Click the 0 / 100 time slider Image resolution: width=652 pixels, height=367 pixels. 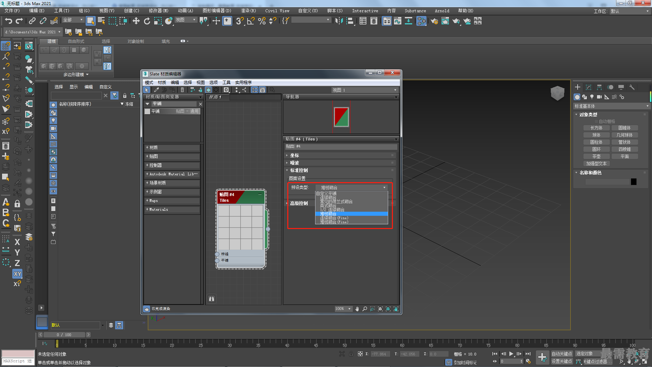pos(64,335)
